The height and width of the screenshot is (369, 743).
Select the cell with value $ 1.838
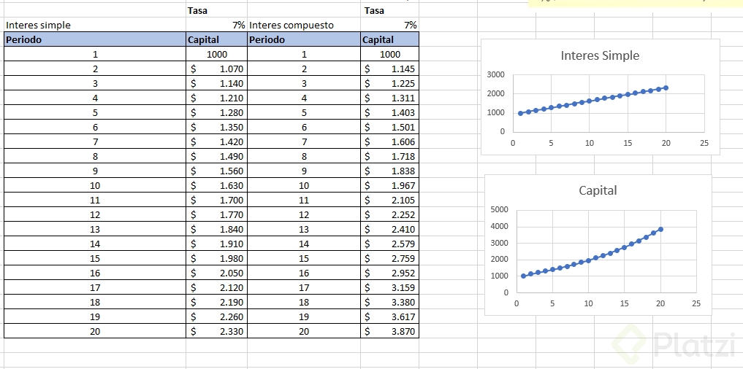tap(390, 171)
